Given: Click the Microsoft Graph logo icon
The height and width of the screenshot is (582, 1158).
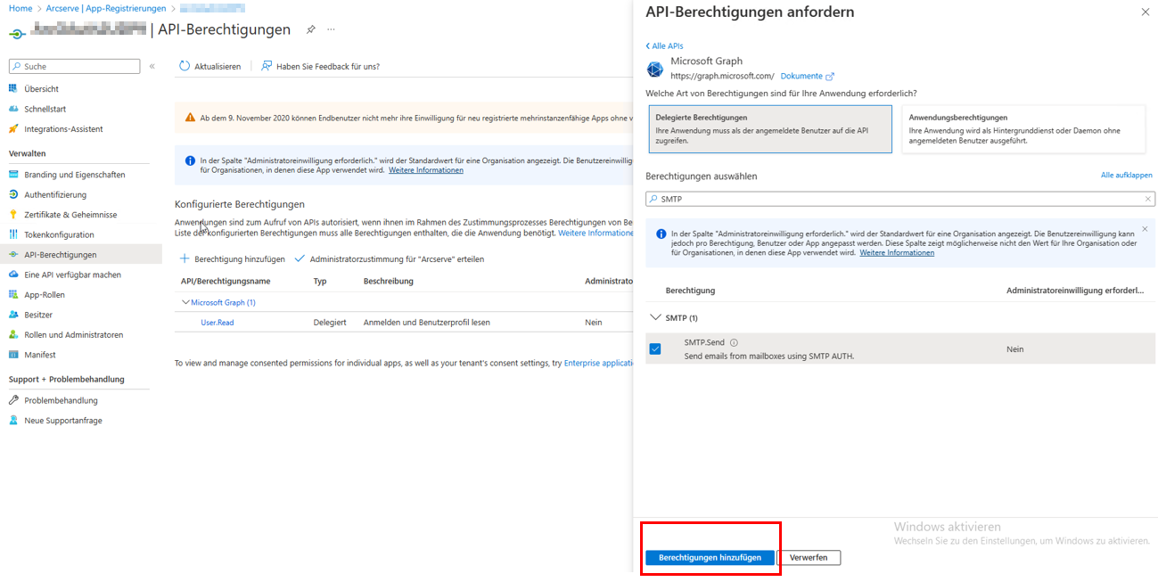Looking at the screenshot, I should pyautogui.click(x=655, y=69).
